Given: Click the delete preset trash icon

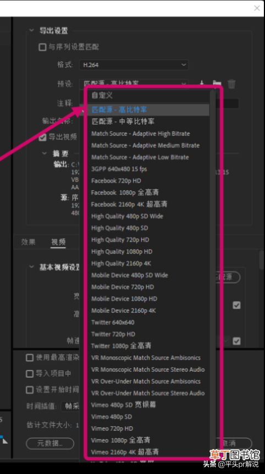Looking at the screenshot, I should pyautogui.click(x=231, y=84).
